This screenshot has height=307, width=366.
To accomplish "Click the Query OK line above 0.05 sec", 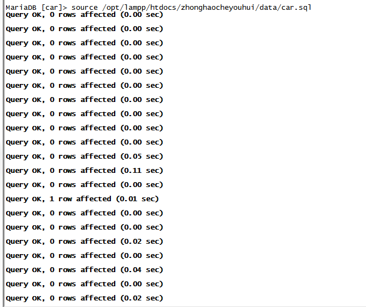I will tap(84, 142).
